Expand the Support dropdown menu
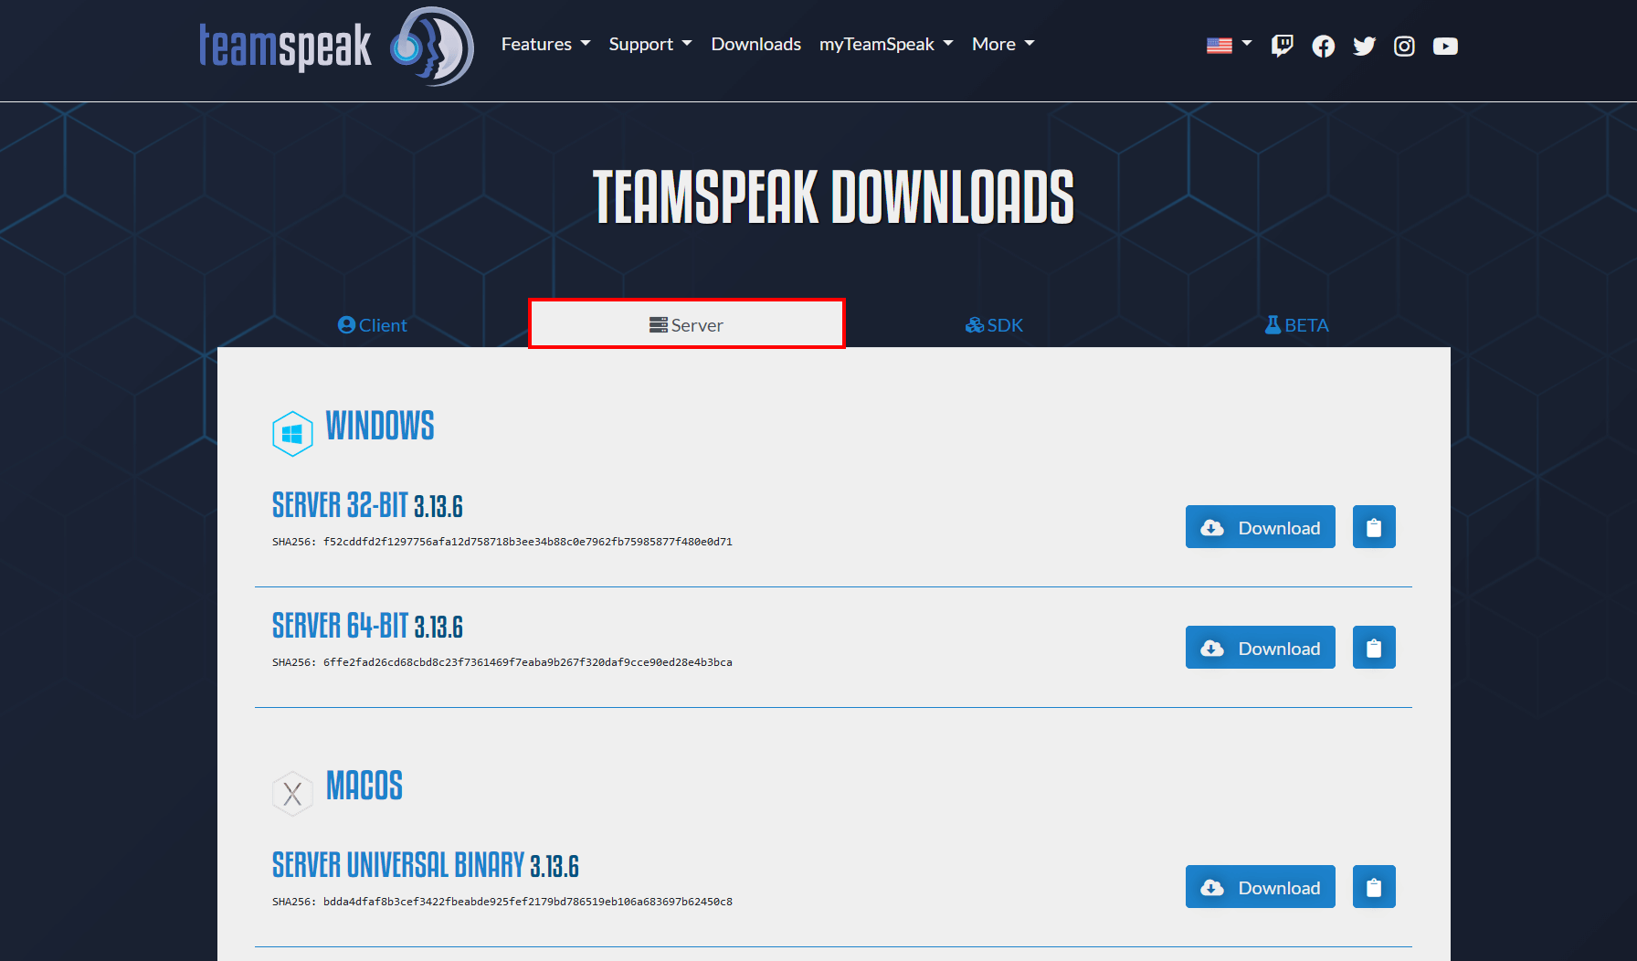The width and height of the screenshot is (1637, 961). click(650, 44)
